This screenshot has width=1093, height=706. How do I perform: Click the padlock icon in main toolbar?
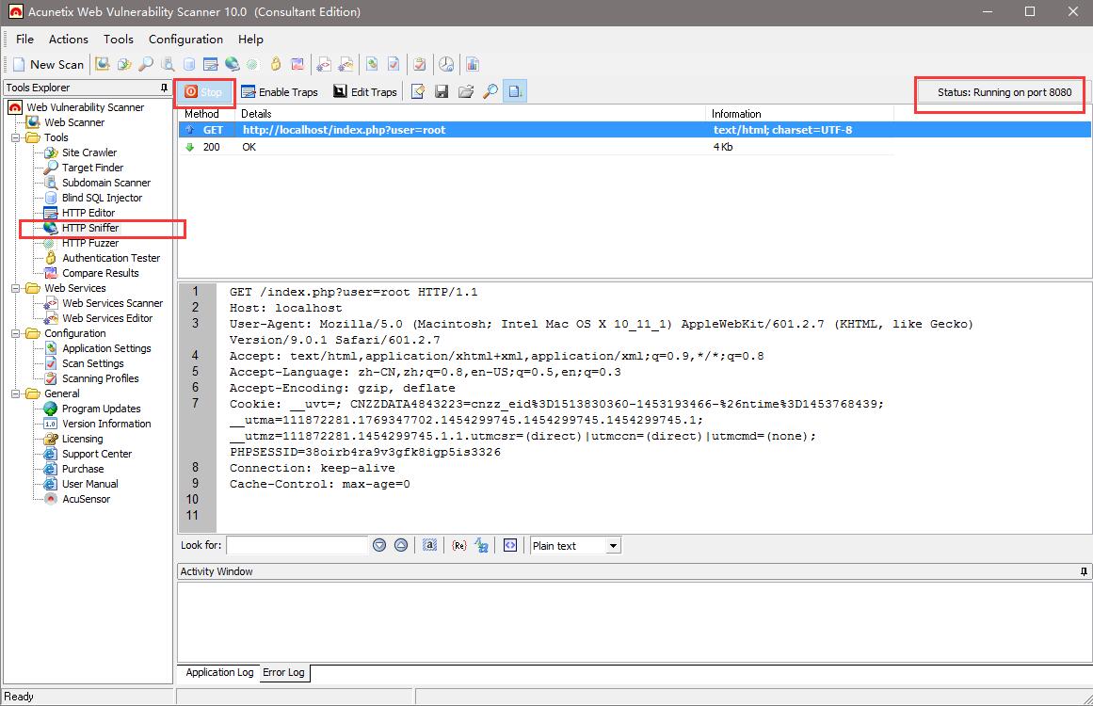pyautogui.click(x=276, y=65)
